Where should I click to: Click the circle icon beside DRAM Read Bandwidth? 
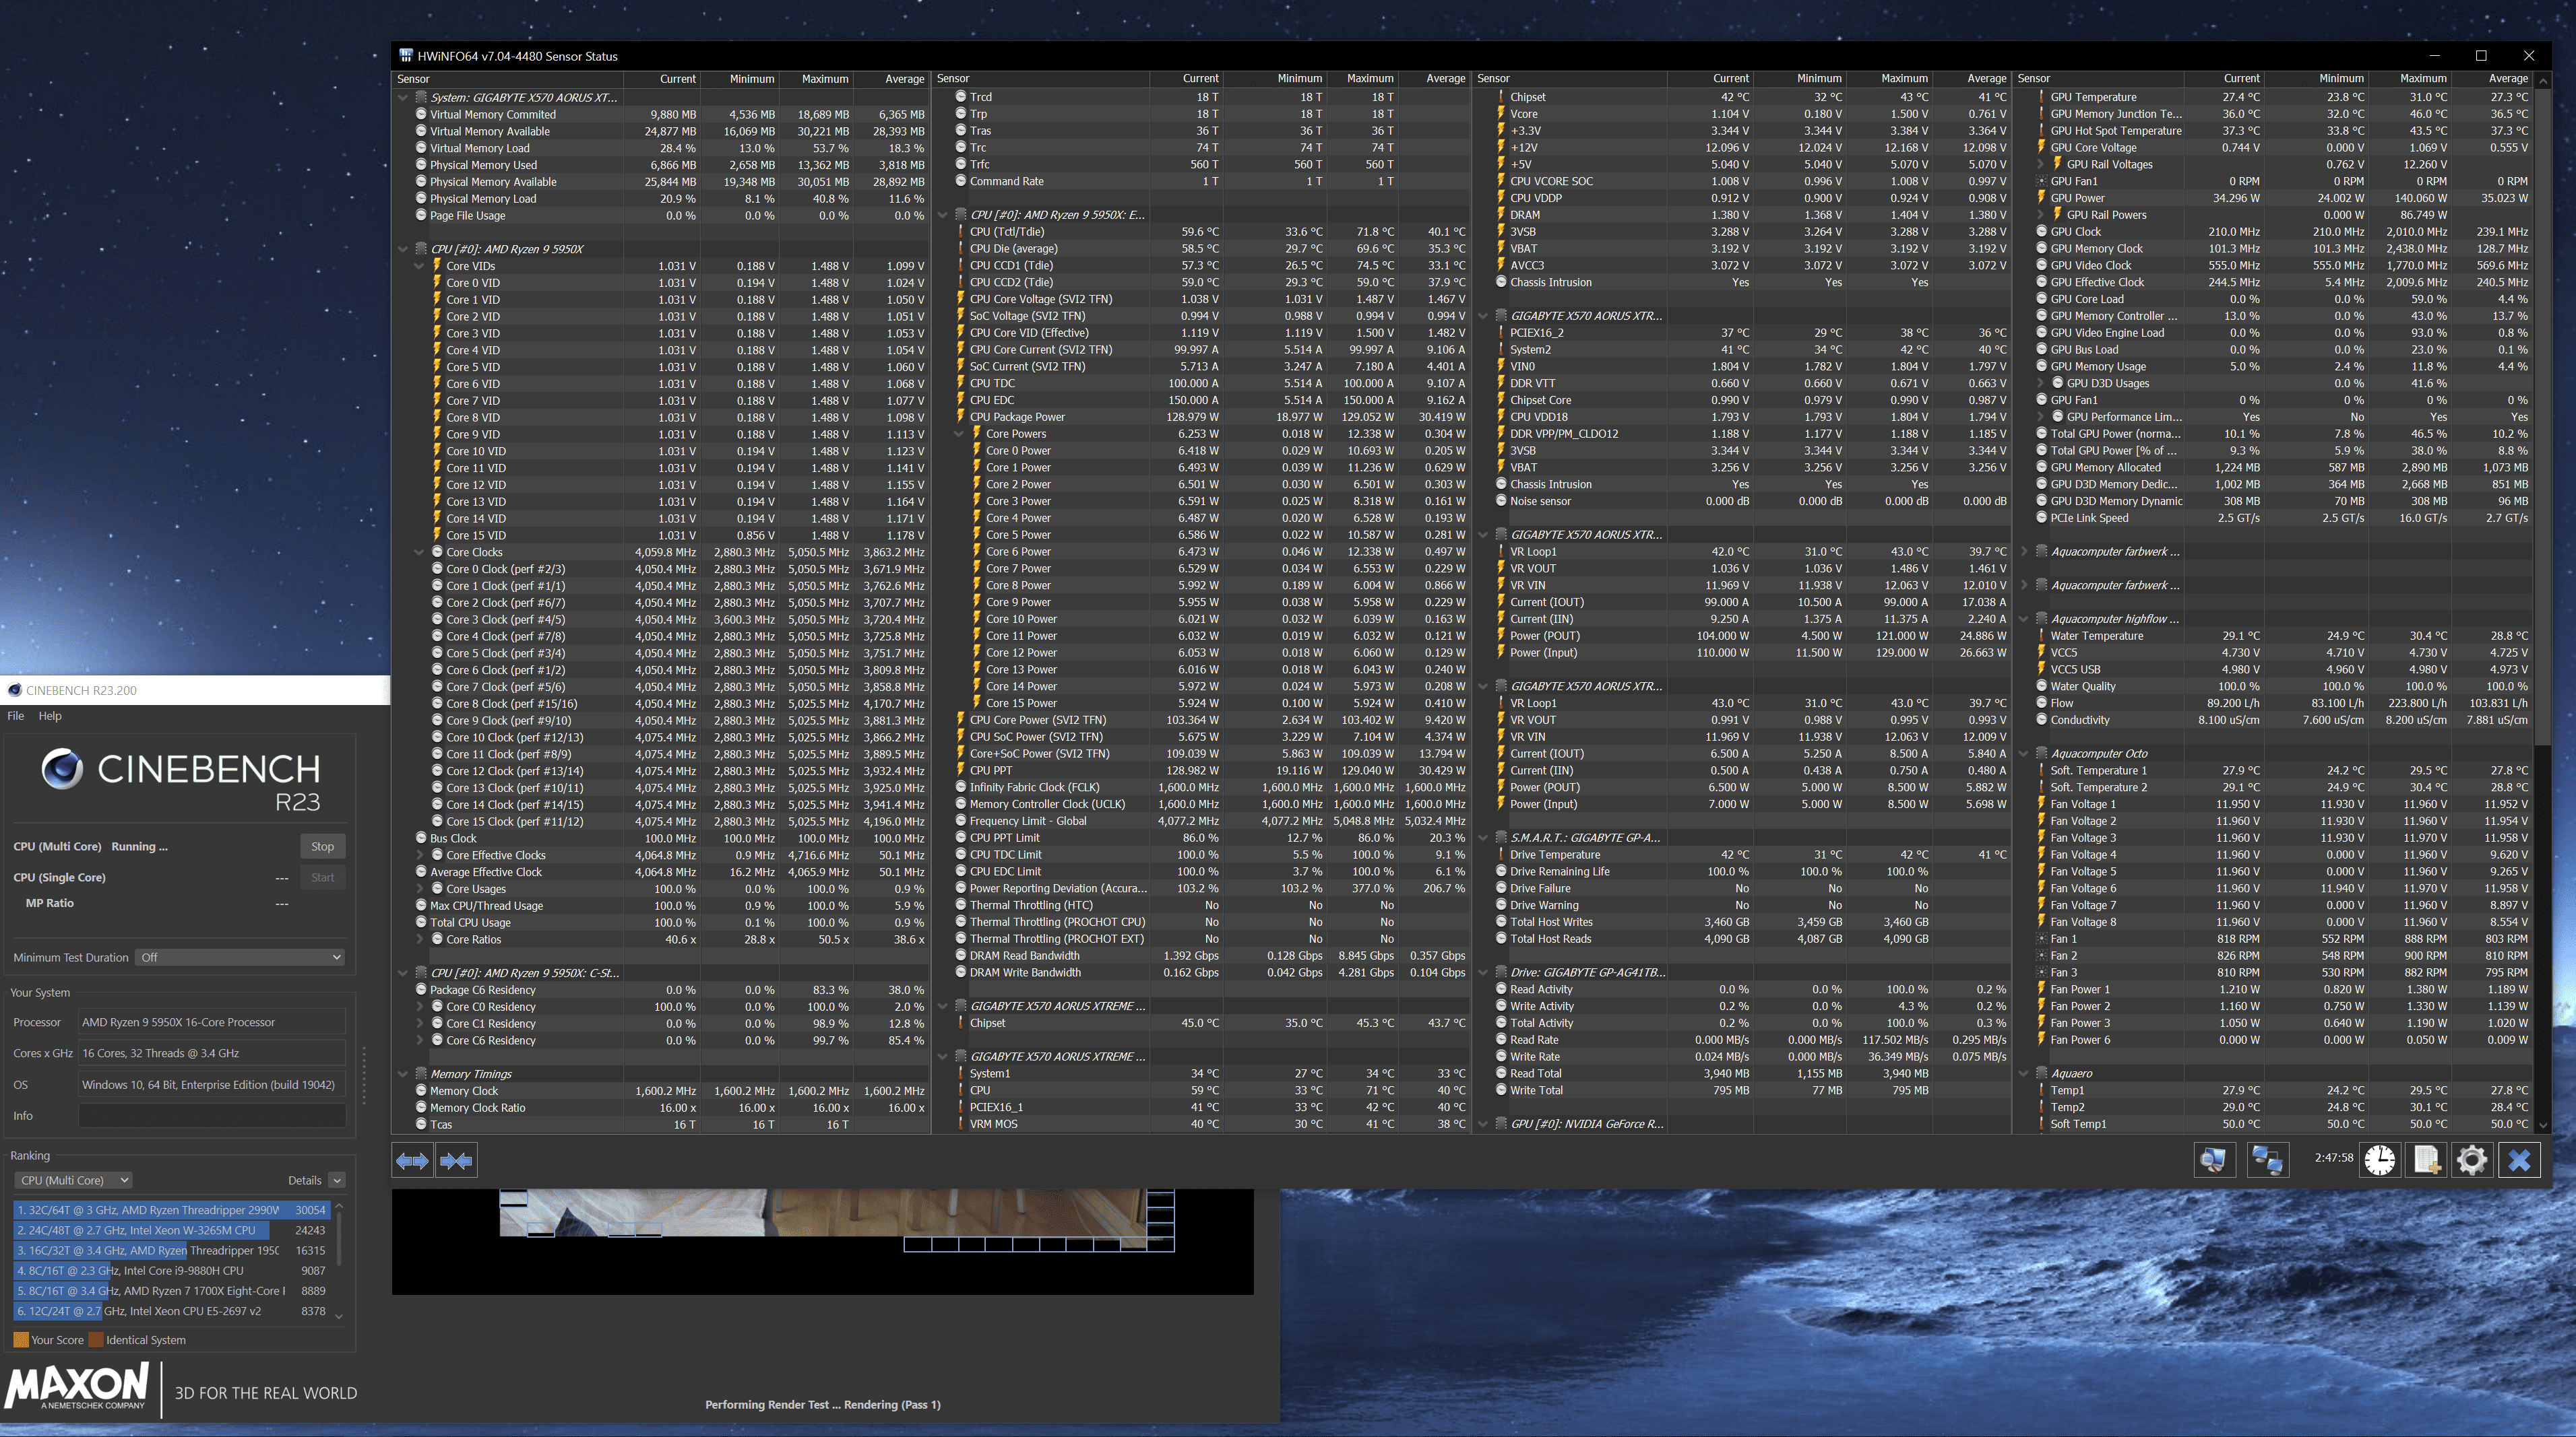point(961,956)
